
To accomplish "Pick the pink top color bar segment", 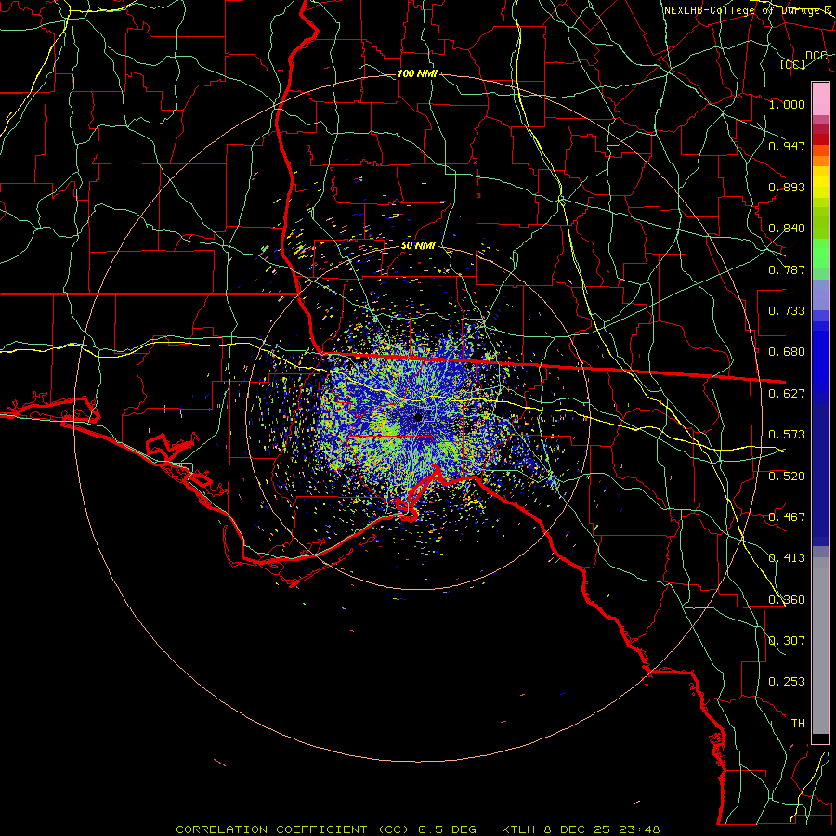I will tap(820, 99).
